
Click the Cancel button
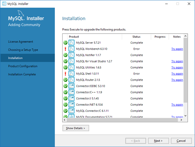(x=181, y=141)
